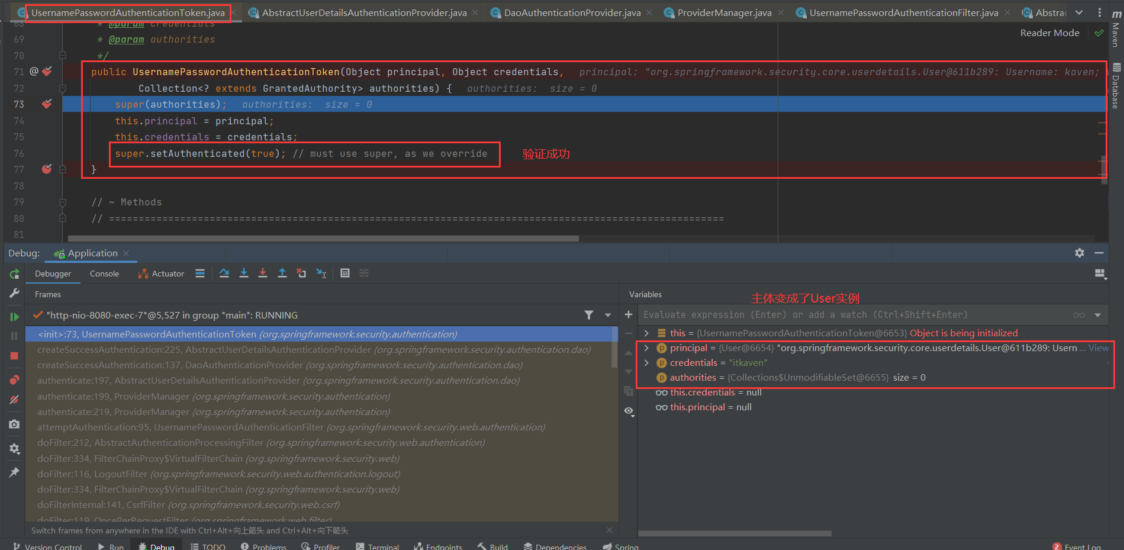
Task: Expand the principal variable node
Action: [646, 348]
